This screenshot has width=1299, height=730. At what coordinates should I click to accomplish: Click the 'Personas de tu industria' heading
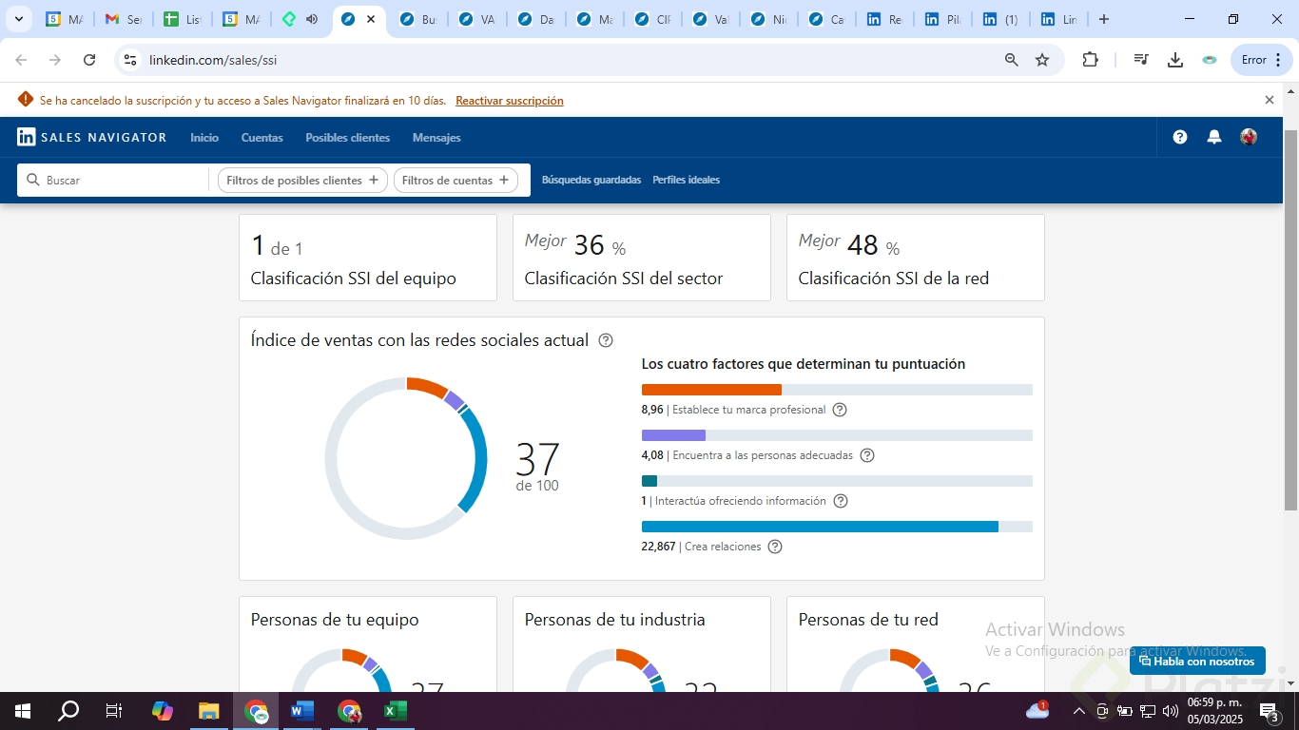pos(615,620)
